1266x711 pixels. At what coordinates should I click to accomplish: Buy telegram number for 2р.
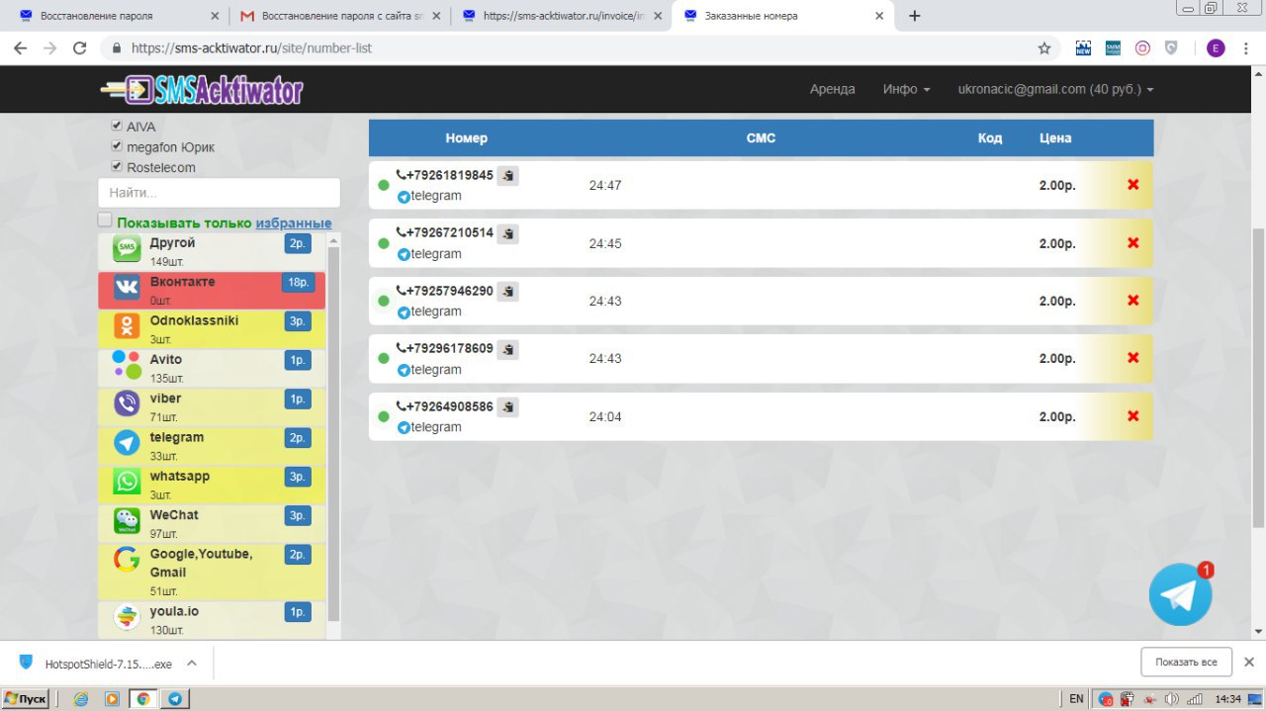coord(298,438)
